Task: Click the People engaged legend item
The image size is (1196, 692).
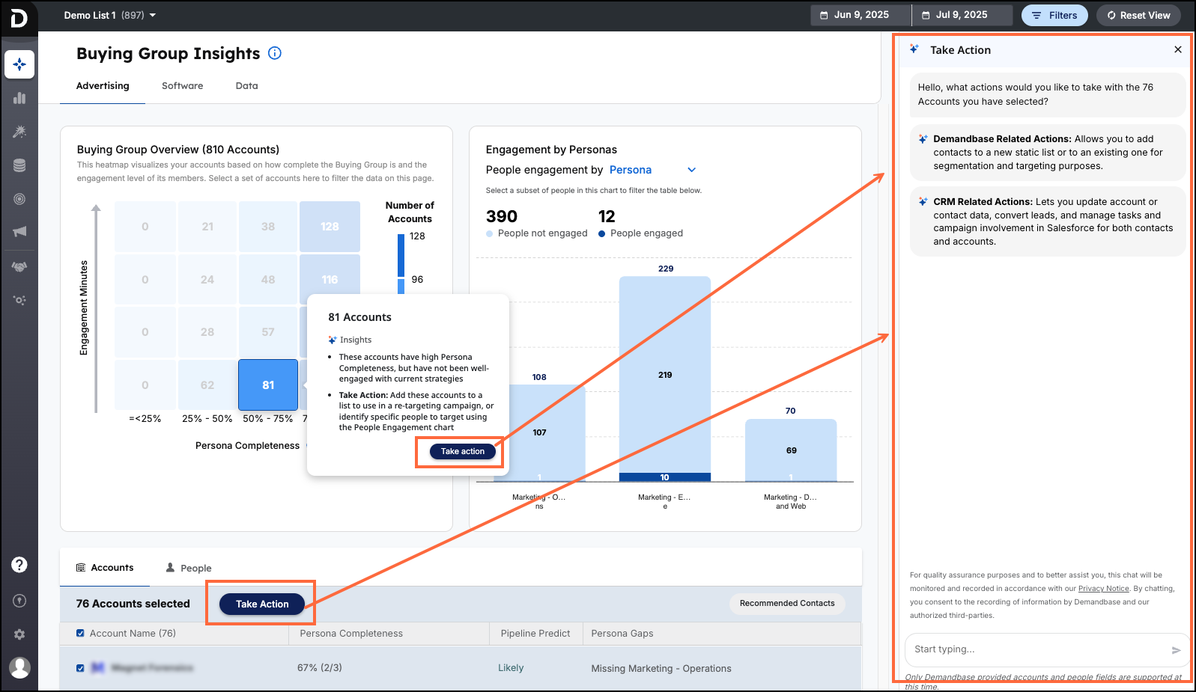Action: [641, 233]
